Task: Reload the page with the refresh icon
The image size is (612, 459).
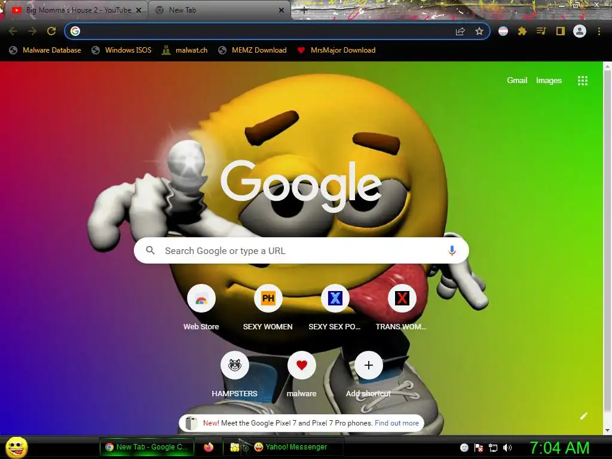Action: point(51,31)
